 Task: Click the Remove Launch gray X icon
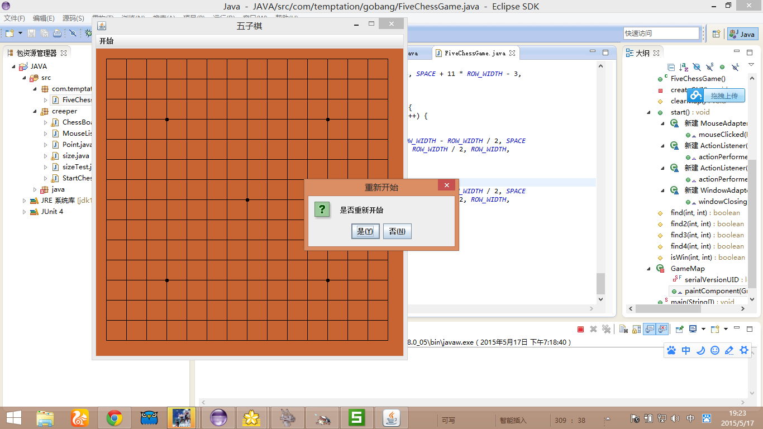(x=593, y=330)
